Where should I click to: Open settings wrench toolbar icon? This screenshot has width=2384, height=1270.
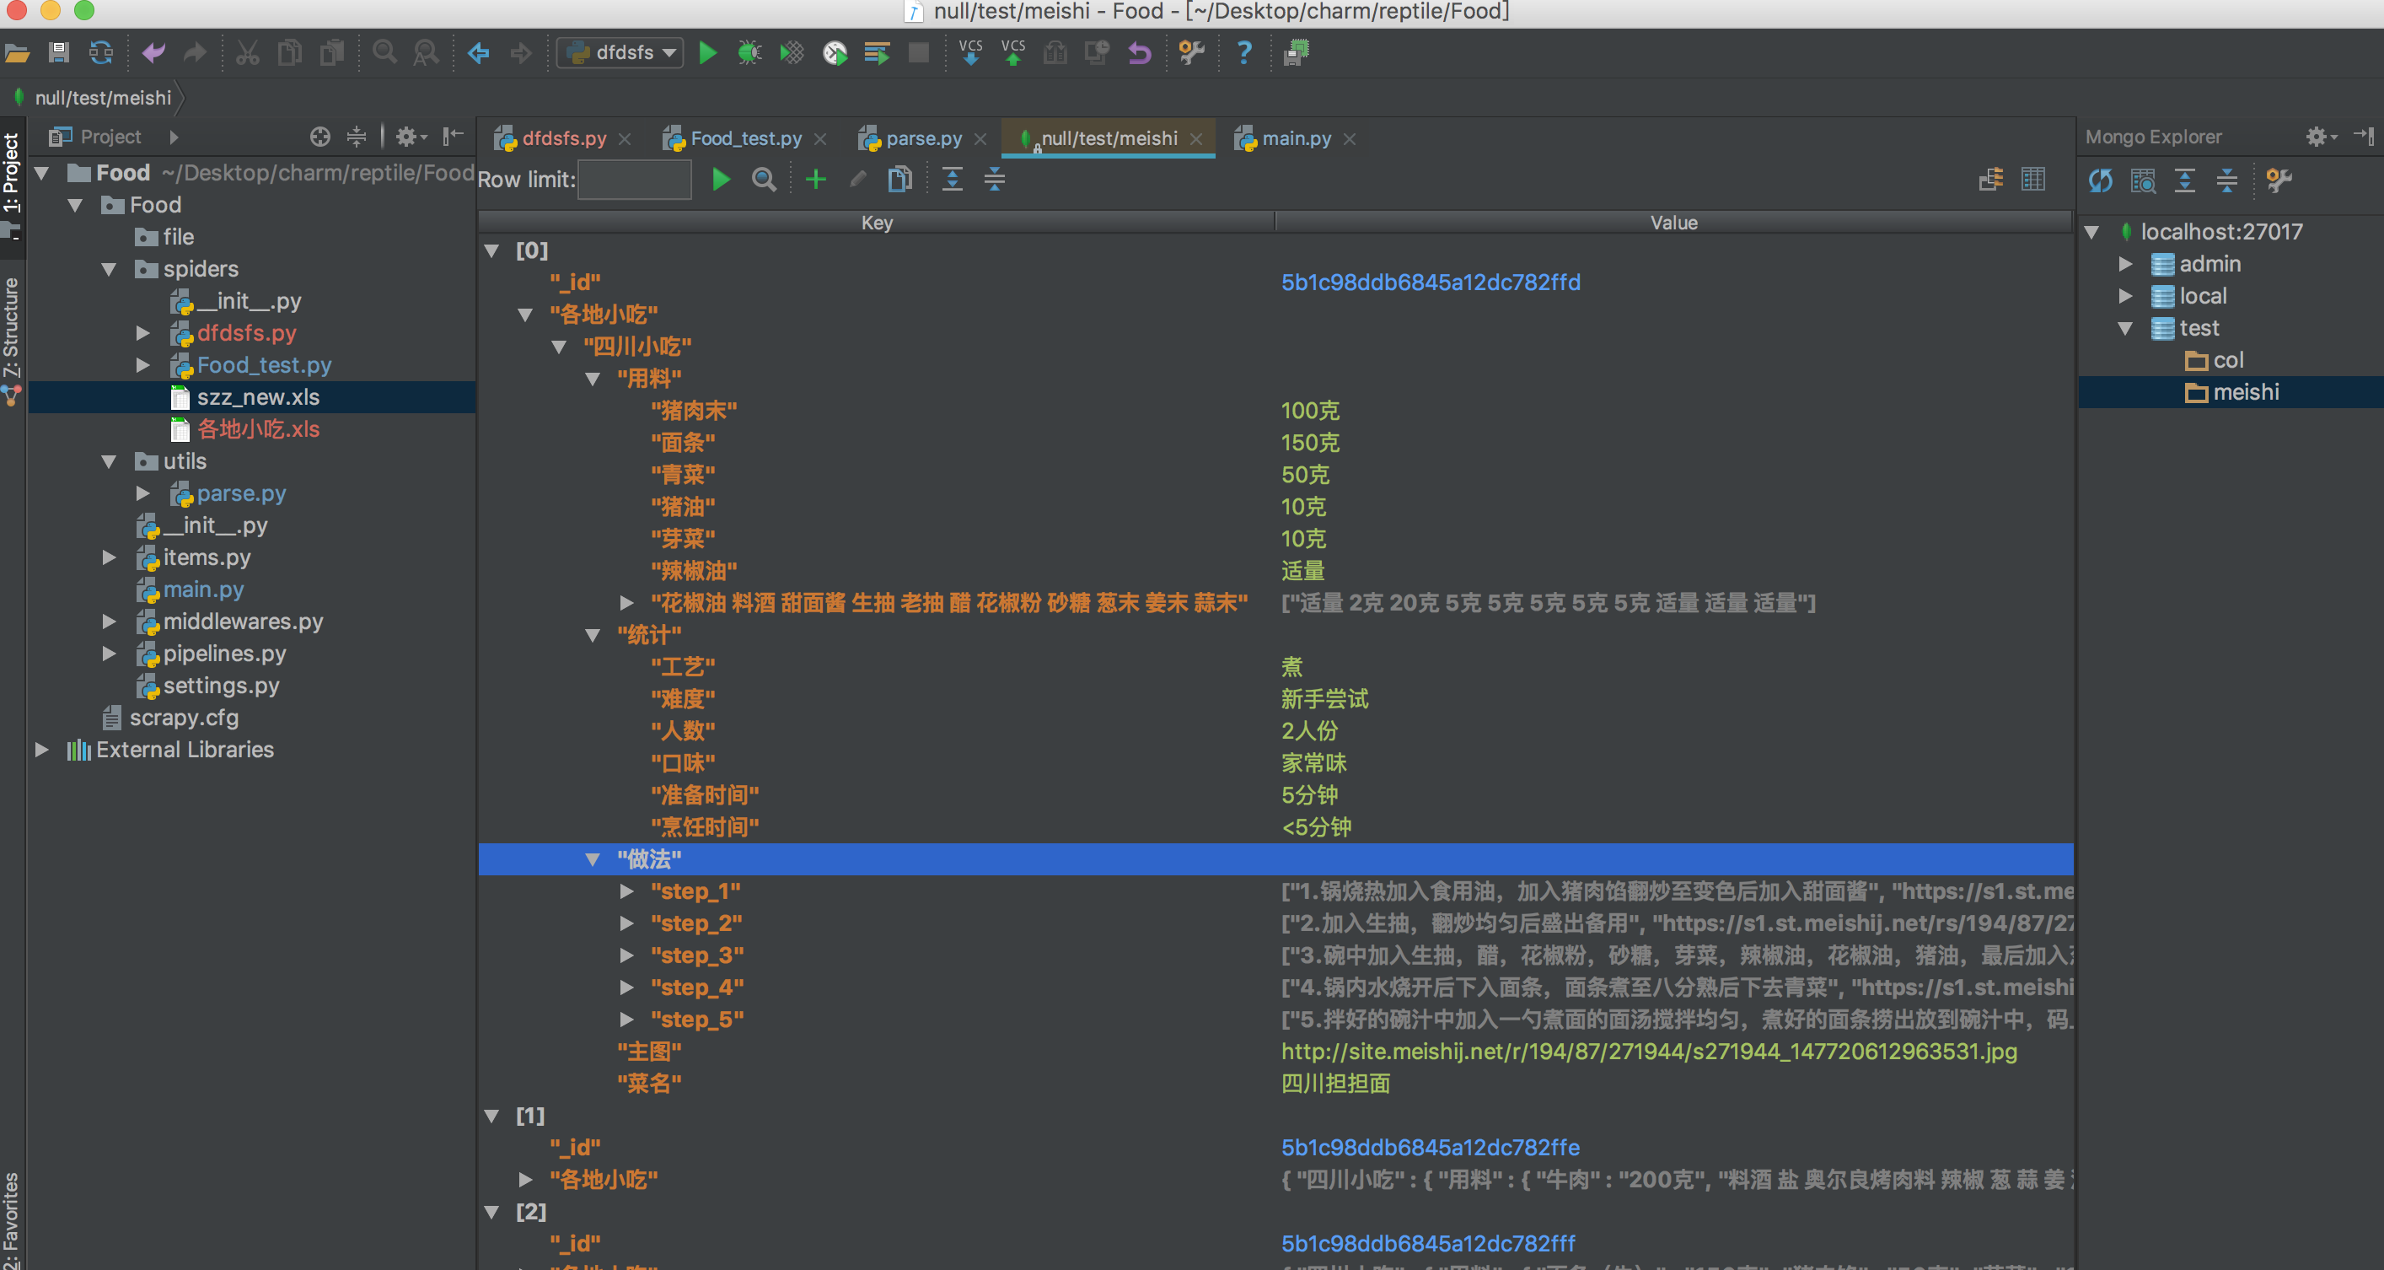coord(1192,53)
